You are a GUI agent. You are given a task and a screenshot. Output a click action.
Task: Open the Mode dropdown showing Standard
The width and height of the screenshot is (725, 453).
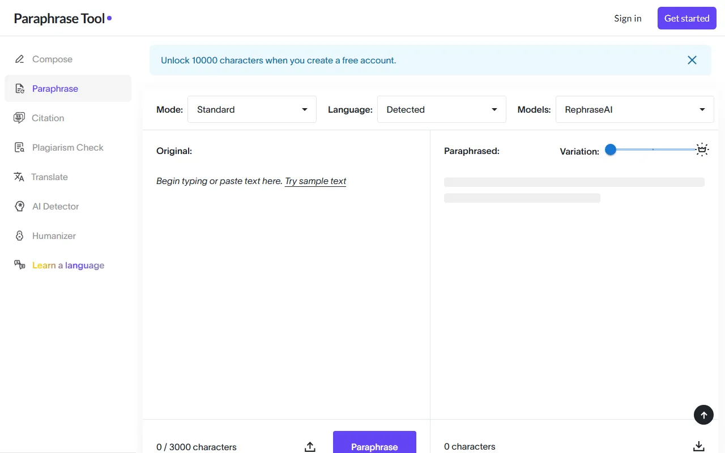point(251,109)
